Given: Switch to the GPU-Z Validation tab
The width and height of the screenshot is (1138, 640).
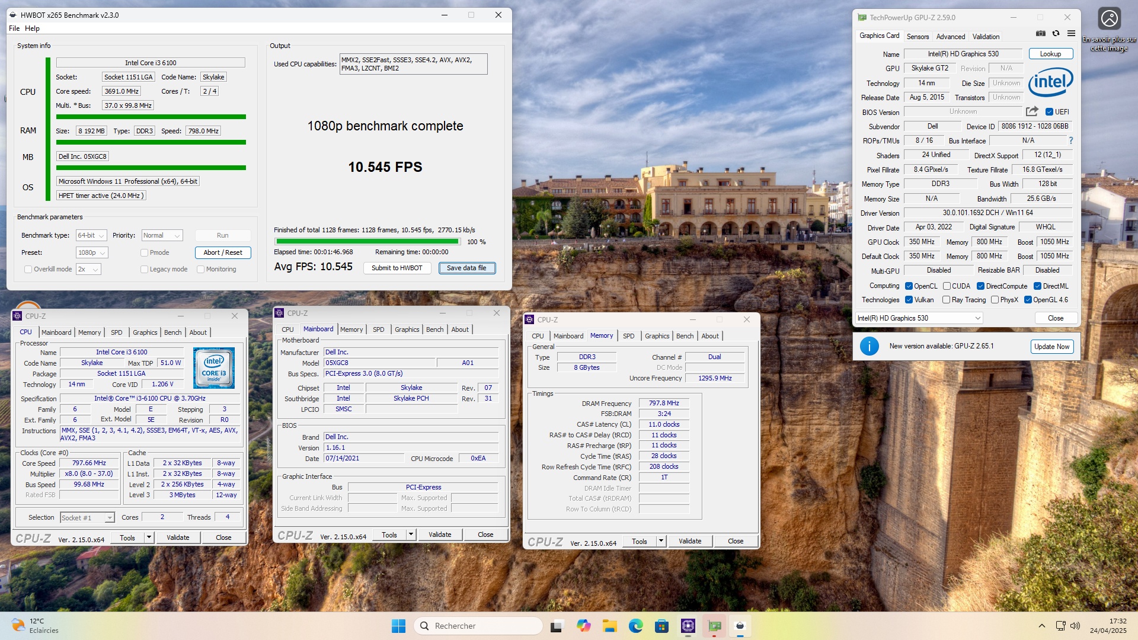Looking at the screenshot, I should point(986,36).
